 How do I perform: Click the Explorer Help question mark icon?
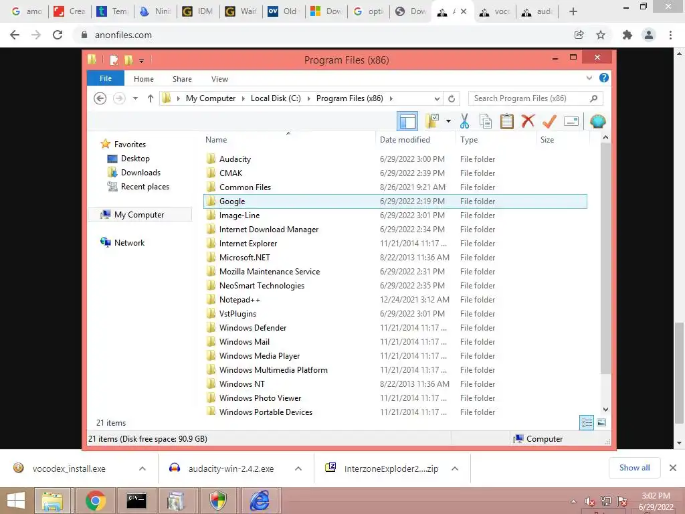click(x=604, y=78)
